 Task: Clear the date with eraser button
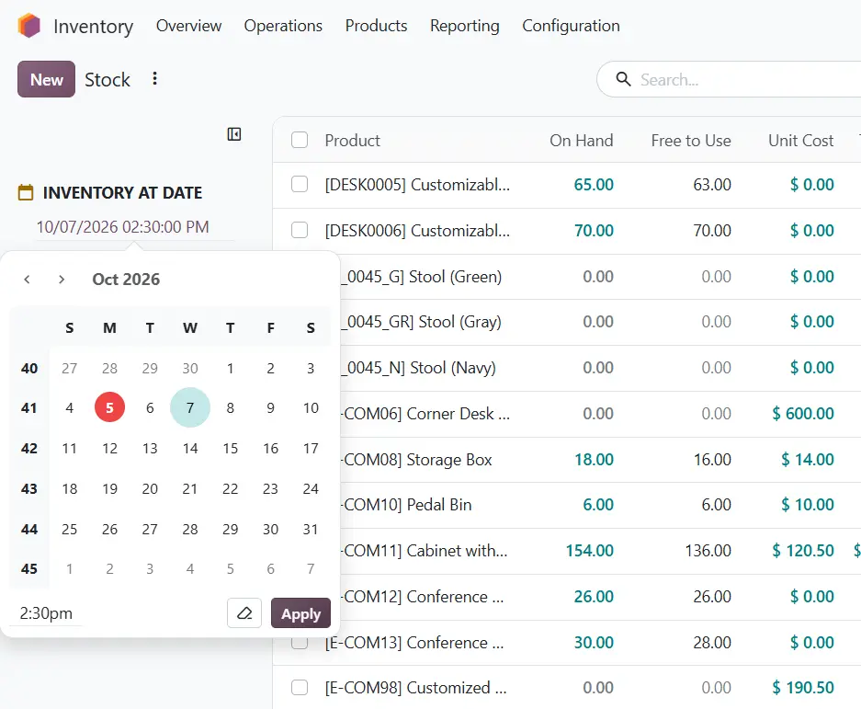[x=244, y=612]
